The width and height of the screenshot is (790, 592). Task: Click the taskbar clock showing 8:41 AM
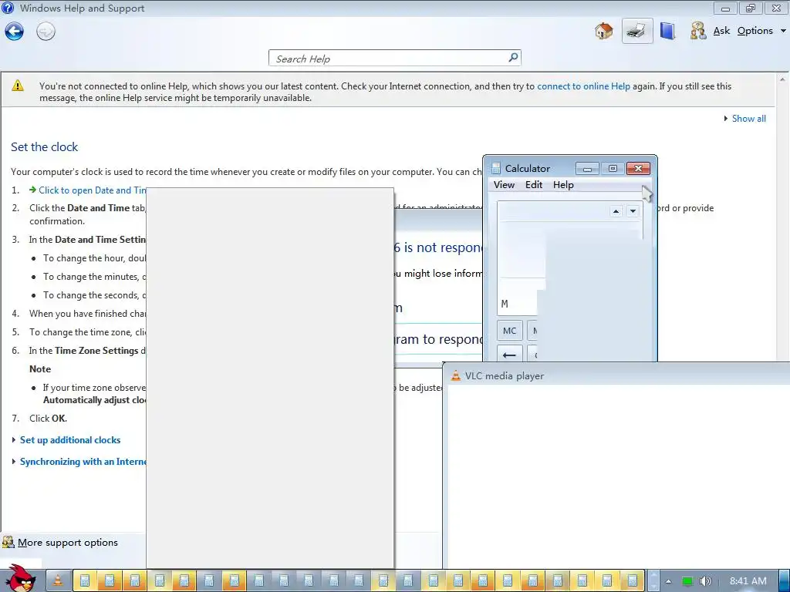[748, 581]
